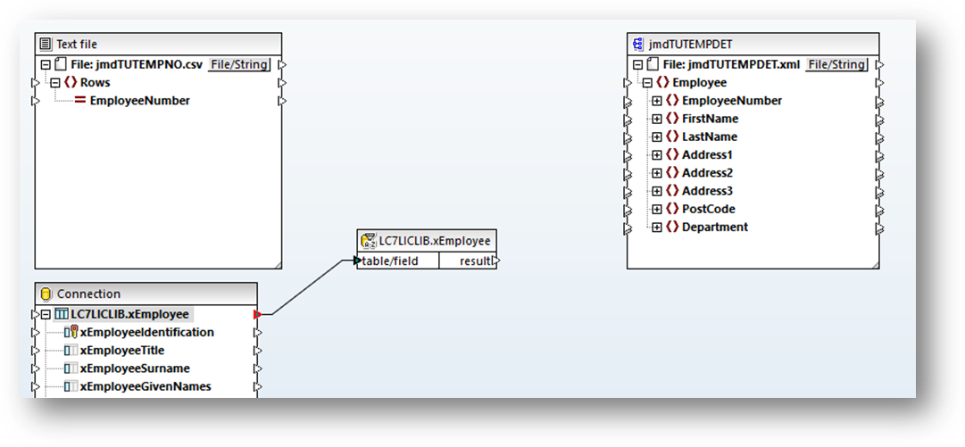Expand the PostCode node
This screenshot has width=965, height=447.
(x=657, y=209)
